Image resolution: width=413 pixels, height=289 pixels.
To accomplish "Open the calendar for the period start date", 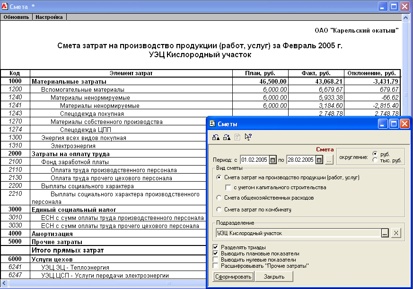I will [x=272, y=160].
